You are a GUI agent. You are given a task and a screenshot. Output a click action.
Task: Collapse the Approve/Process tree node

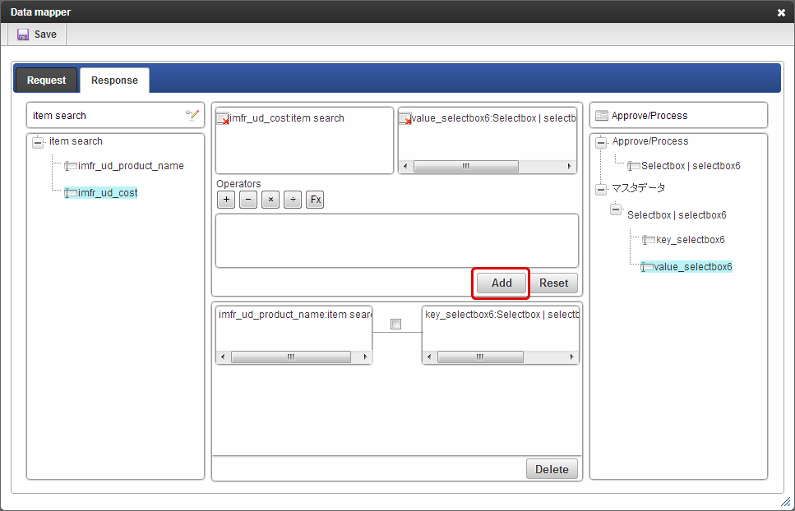(601, 142)
